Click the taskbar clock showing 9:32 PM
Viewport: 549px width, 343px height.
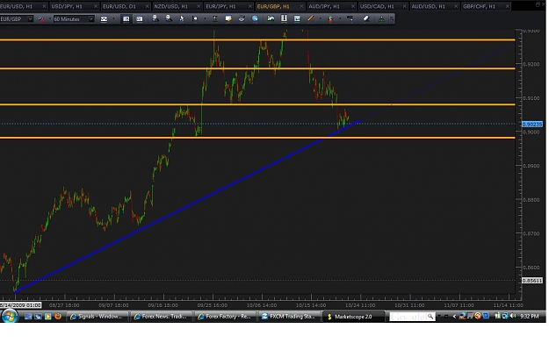530,317
